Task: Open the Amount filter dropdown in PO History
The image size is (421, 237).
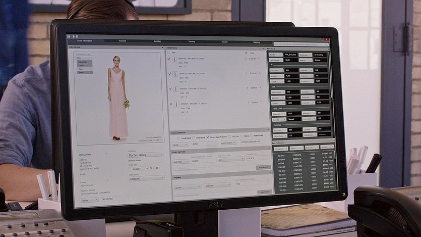Action: click(327, 147)
